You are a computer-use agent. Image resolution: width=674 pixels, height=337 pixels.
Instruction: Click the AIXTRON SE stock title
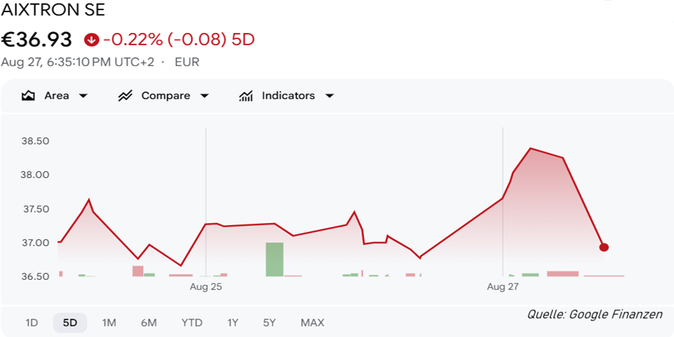point(53,10)
